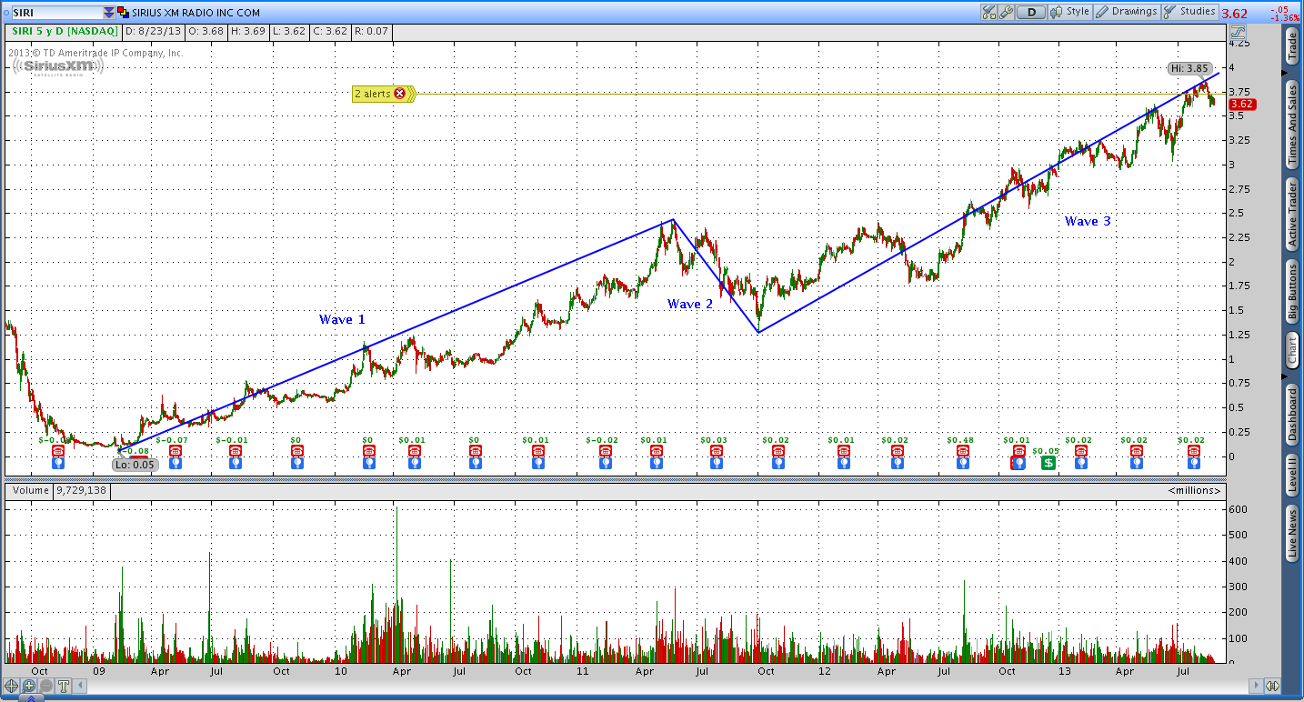The image size is (1304, 702).
Task: Select the text T drawing tool
Action: (x=64, y=687)
